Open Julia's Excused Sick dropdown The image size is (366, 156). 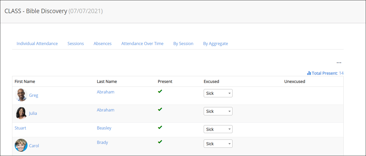tap(218, 111)
